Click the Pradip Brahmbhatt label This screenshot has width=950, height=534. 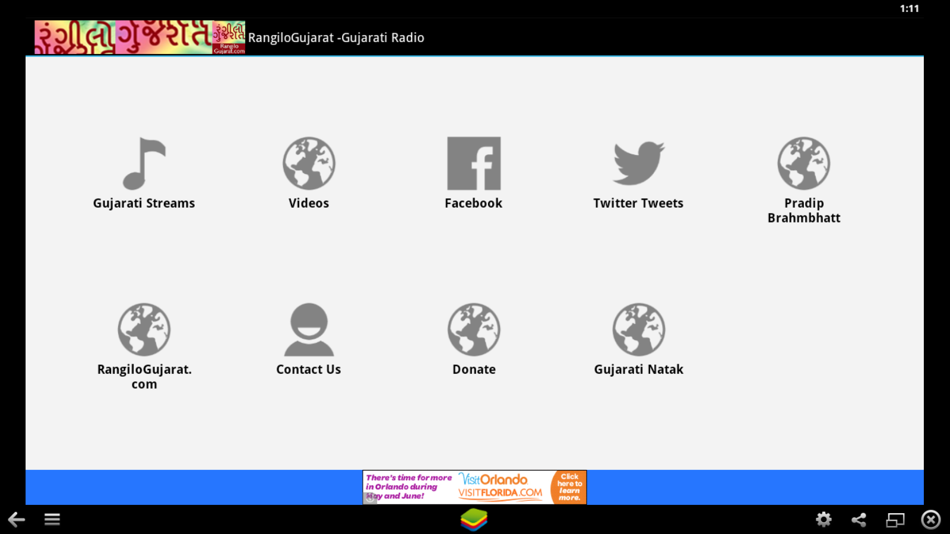click(x=804, y=211)
